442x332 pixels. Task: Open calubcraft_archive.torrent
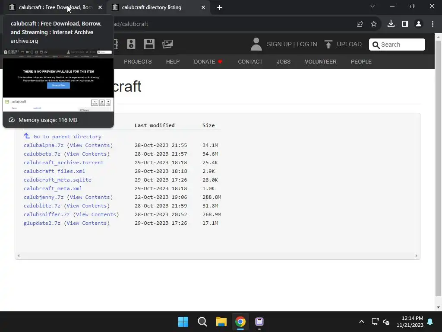click(63, 163)
